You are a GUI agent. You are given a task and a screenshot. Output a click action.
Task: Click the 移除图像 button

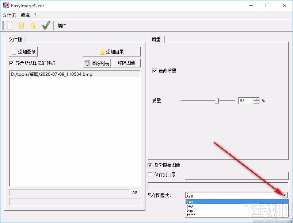[x=126, y=63]
